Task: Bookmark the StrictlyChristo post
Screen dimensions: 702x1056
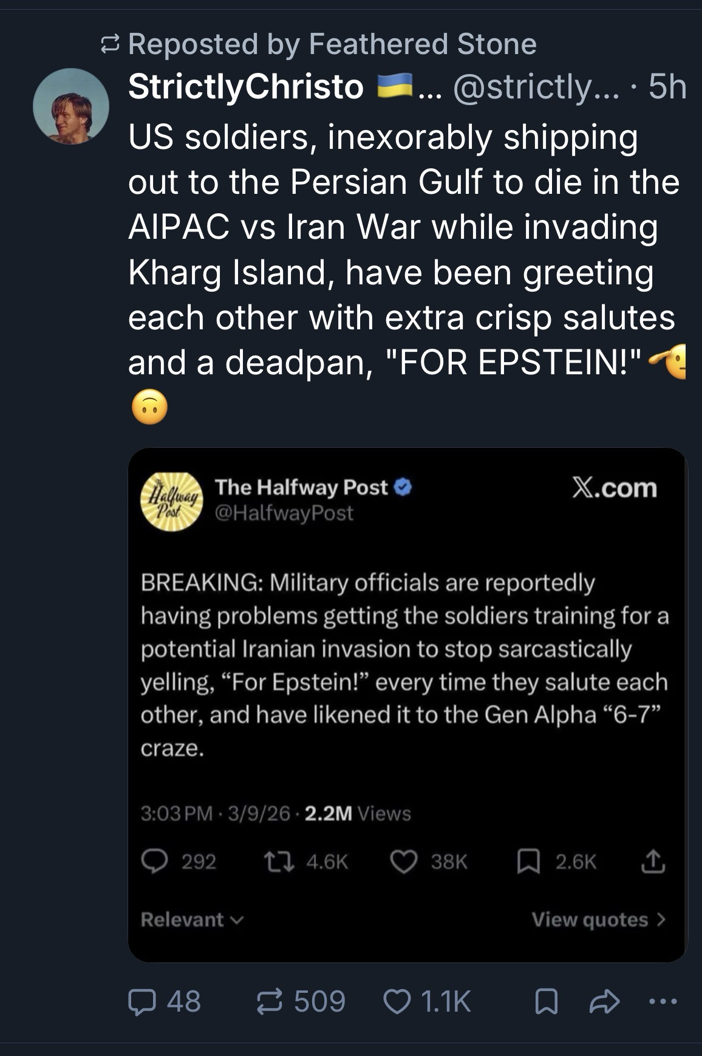Action: pyautogui.click(x=546, y=1001)
